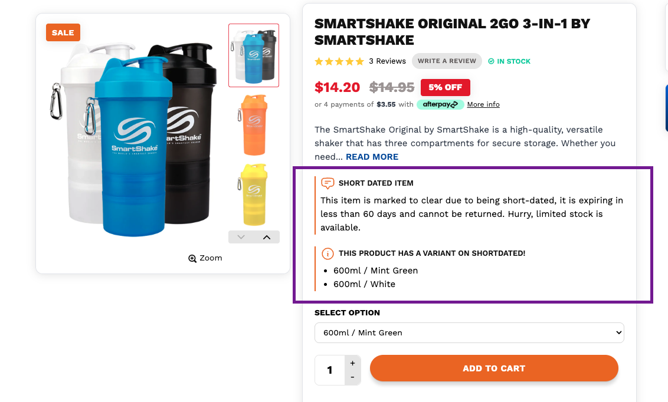Increase quantity with the plus button

pyautogui.click(x=352, y=363)
